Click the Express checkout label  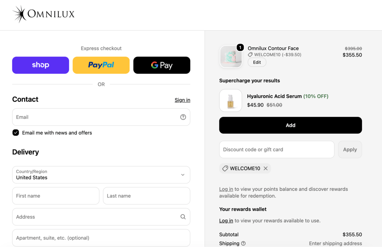(x=101, y=48)
